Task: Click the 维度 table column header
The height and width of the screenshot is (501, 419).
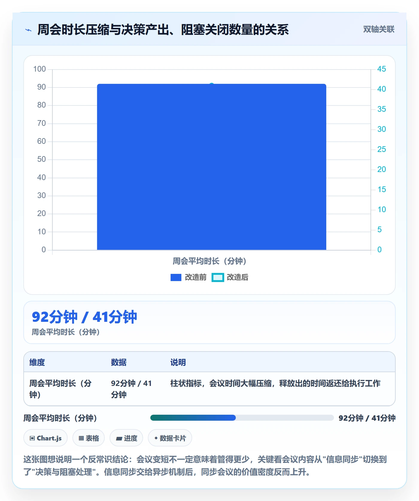Action: 37,362
